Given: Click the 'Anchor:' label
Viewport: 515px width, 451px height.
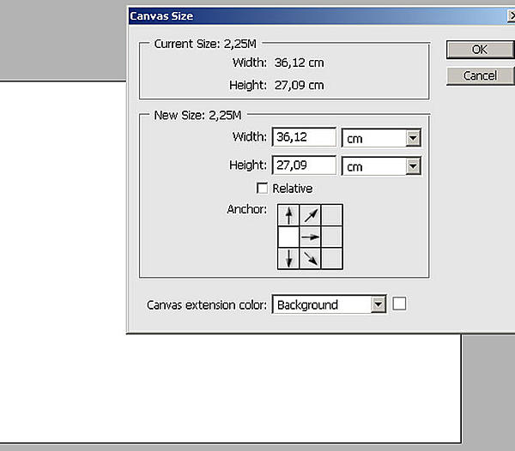Looking at the screenshot, I should point(247,209).
